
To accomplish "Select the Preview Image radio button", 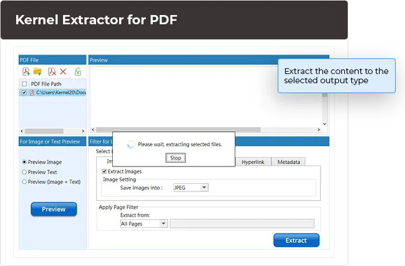I will (x=24, y=162).
